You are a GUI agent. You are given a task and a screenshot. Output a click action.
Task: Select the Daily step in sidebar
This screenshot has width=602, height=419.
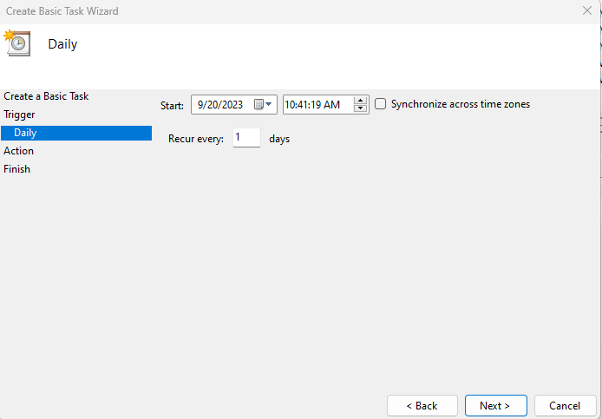pos(76,133)
